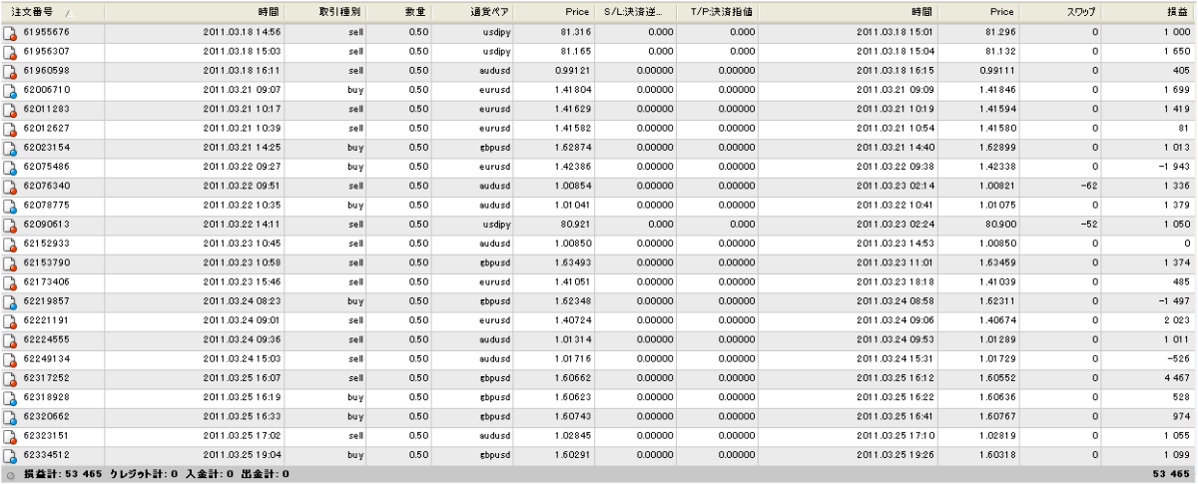Click close time 2011.03.21 10:19
The width and height of the screenshot is (1198, 484).
coord(896,109)
